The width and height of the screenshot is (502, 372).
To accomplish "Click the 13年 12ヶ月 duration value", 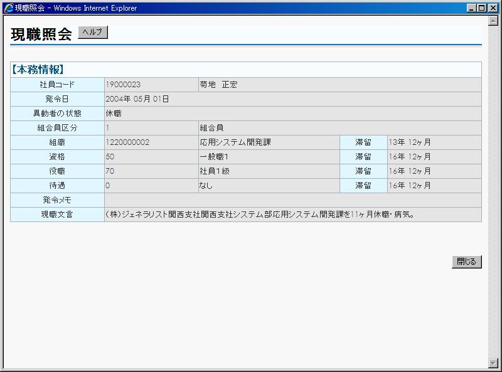I will 410,142.
